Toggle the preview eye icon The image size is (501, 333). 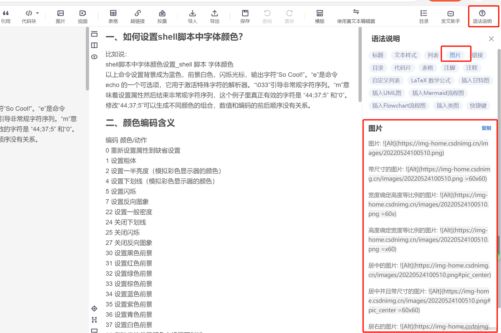pyautogui.click(x=94, y=57)
